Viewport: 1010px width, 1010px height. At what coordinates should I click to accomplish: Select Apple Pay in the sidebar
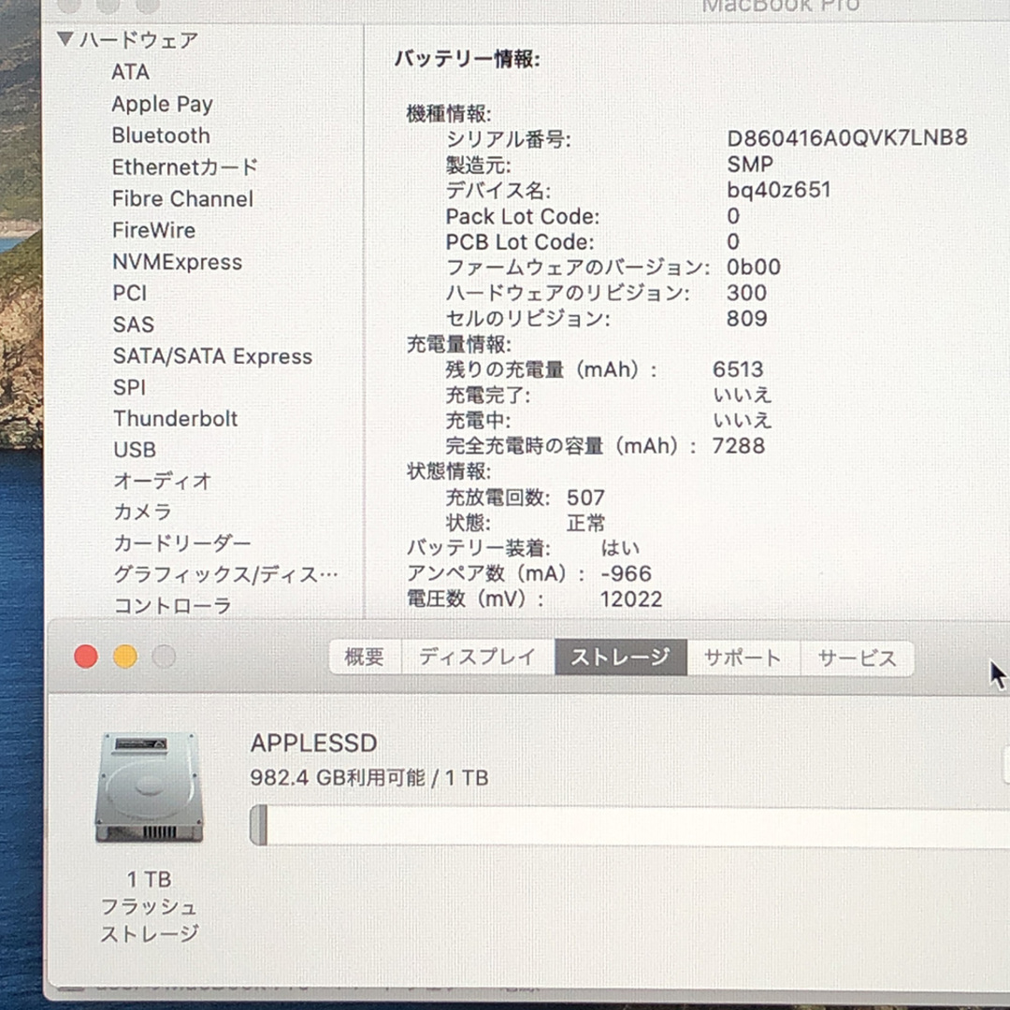point(163,104)
